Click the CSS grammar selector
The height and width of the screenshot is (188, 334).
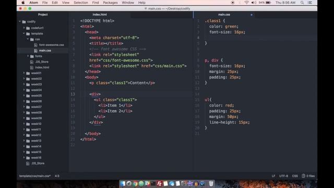295,176
